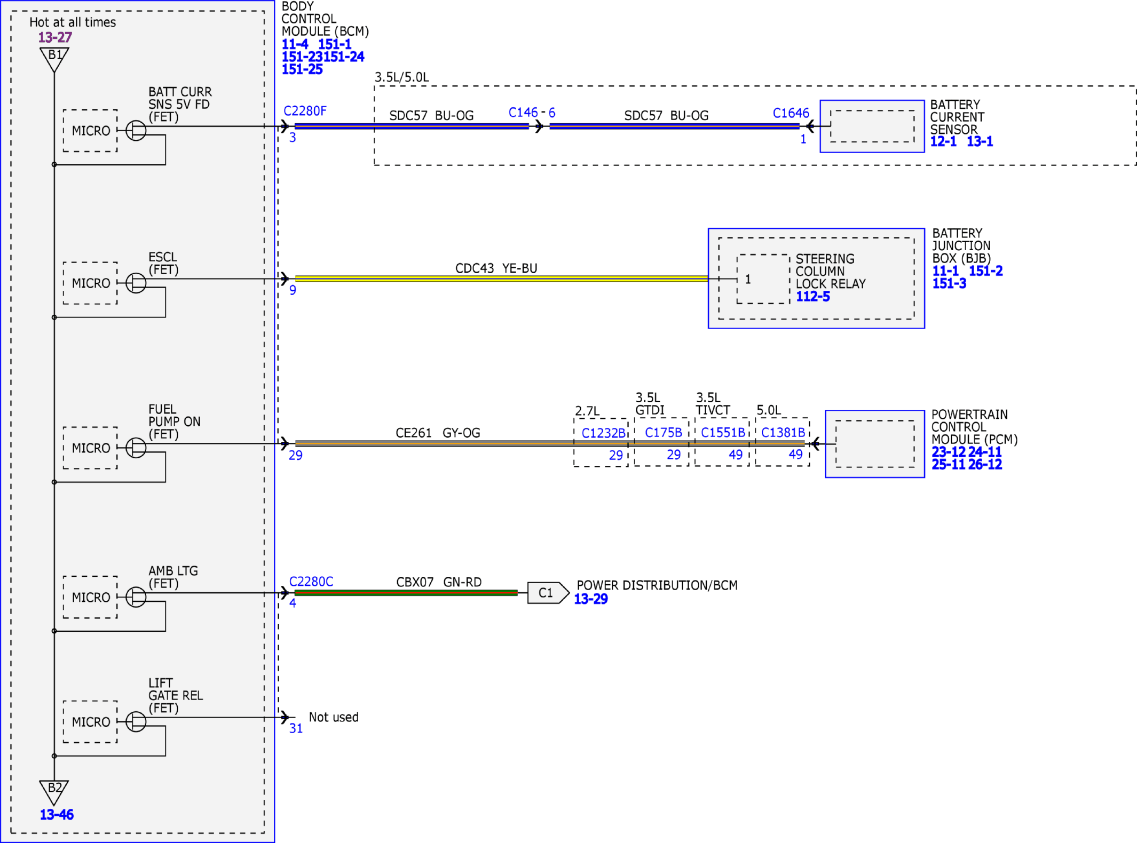Open BCM reference 151-25
Viewport: 1137px width, 843px height.
302,69
